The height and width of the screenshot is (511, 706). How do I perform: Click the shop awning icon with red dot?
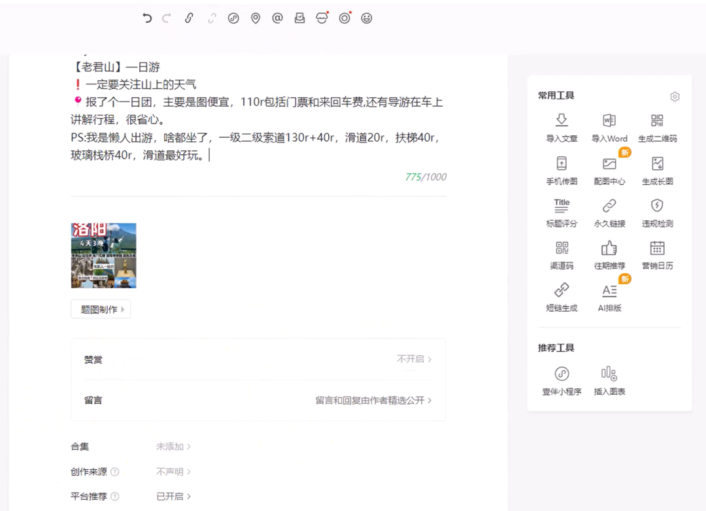[322, 18]
